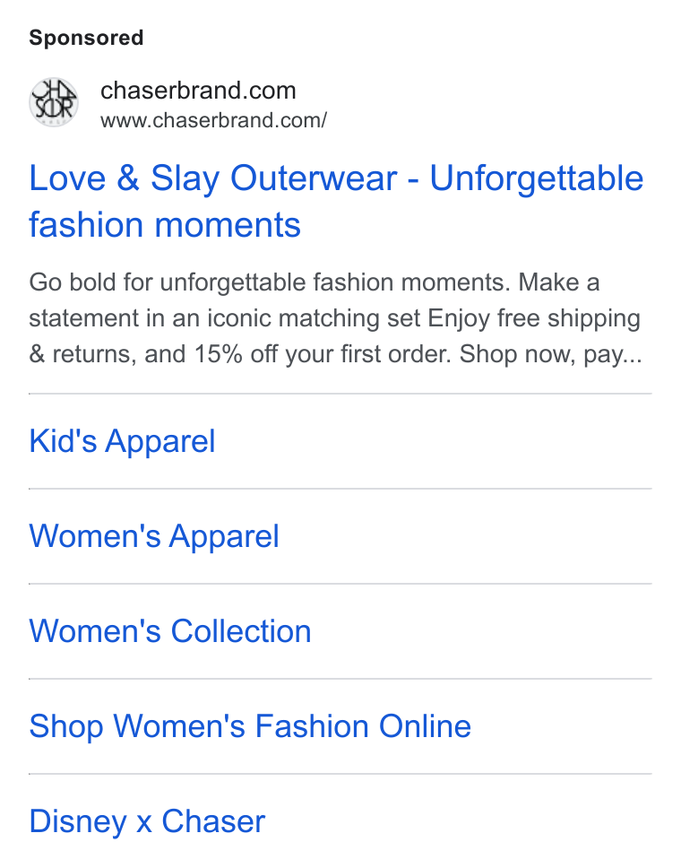Image resolution: width=681 pixels, height=868 pixels.
Task: Open the chaserbrand.com site name
Action: 198,91
